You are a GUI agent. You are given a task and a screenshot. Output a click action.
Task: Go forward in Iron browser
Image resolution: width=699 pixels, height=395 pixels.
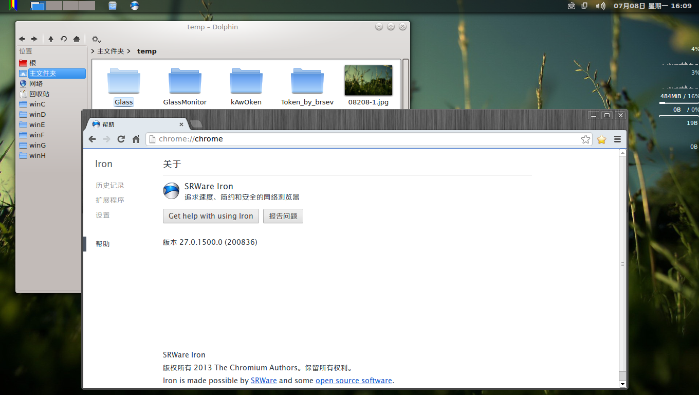point(106,139)
